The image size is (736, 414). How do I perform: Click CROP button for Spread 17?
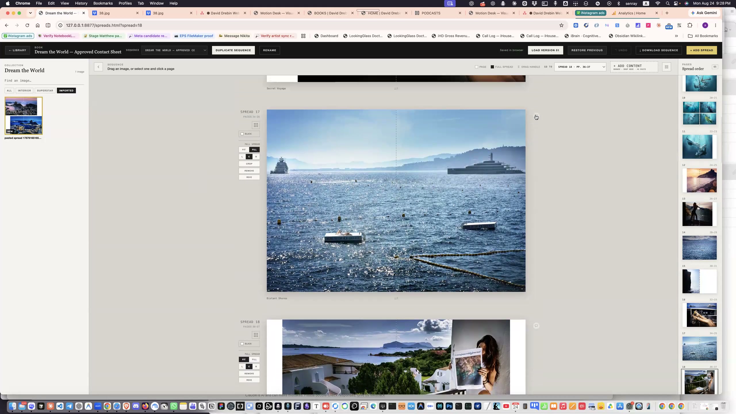point(249,164)
